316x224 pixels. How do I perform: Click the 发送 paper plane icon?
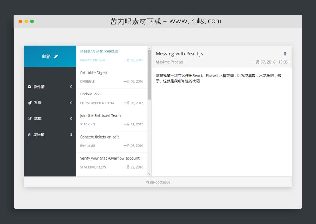(30, 103)
